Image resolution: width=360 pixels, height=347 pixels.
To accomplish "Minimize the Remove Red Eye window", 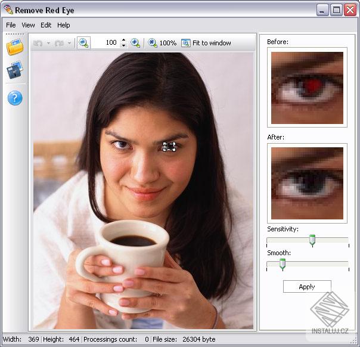I will pyautogui.click(x=322, y=10).
